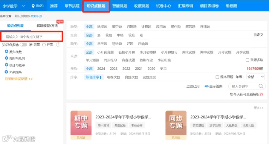Click the 考点关键字 search input field
The width and height of the screenshot is (269, 144).
(x=32, y=37)
